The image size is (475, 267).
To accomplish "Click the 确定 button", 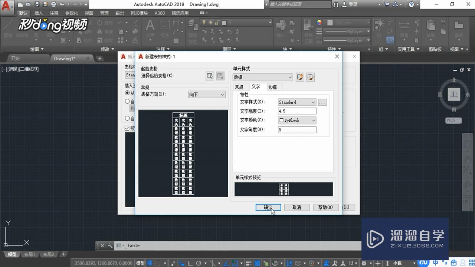I will coord(268,207).
